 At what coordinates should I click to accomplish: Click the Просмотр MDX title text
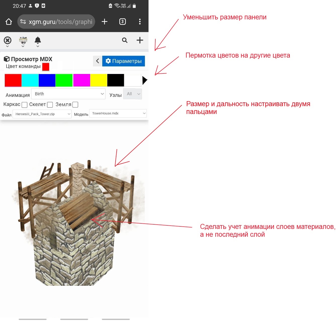click(32, 59)
